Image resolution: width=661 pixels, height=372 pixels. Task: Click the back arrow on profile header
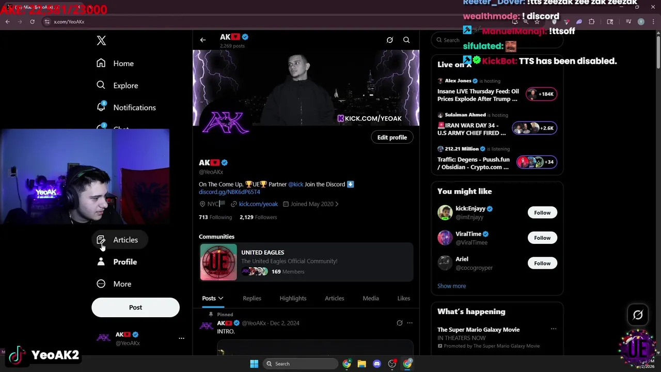click(203, 40)
